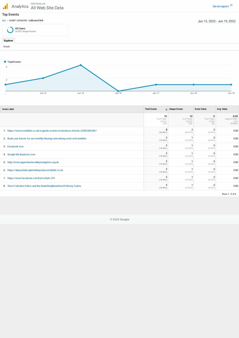Click the Jun 16 data point on chart
The height and width of the screenshot is (338, 239).
pos(118,91)
